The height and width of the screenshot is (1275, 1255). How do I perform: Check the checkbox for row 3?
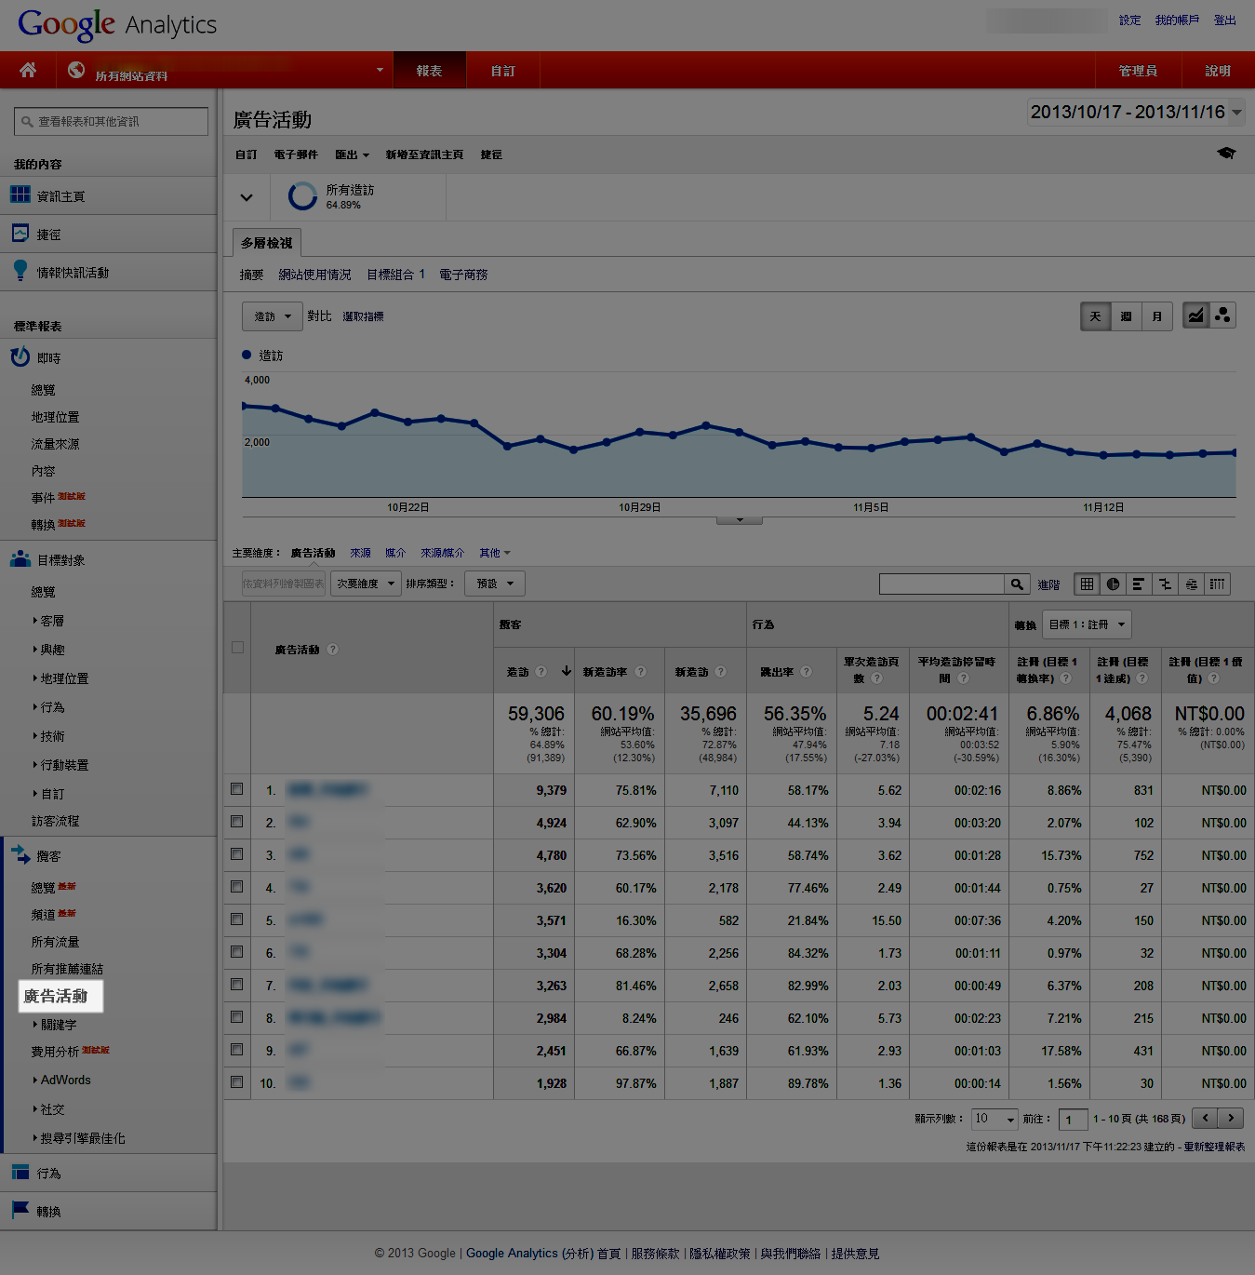click(237, 854)
